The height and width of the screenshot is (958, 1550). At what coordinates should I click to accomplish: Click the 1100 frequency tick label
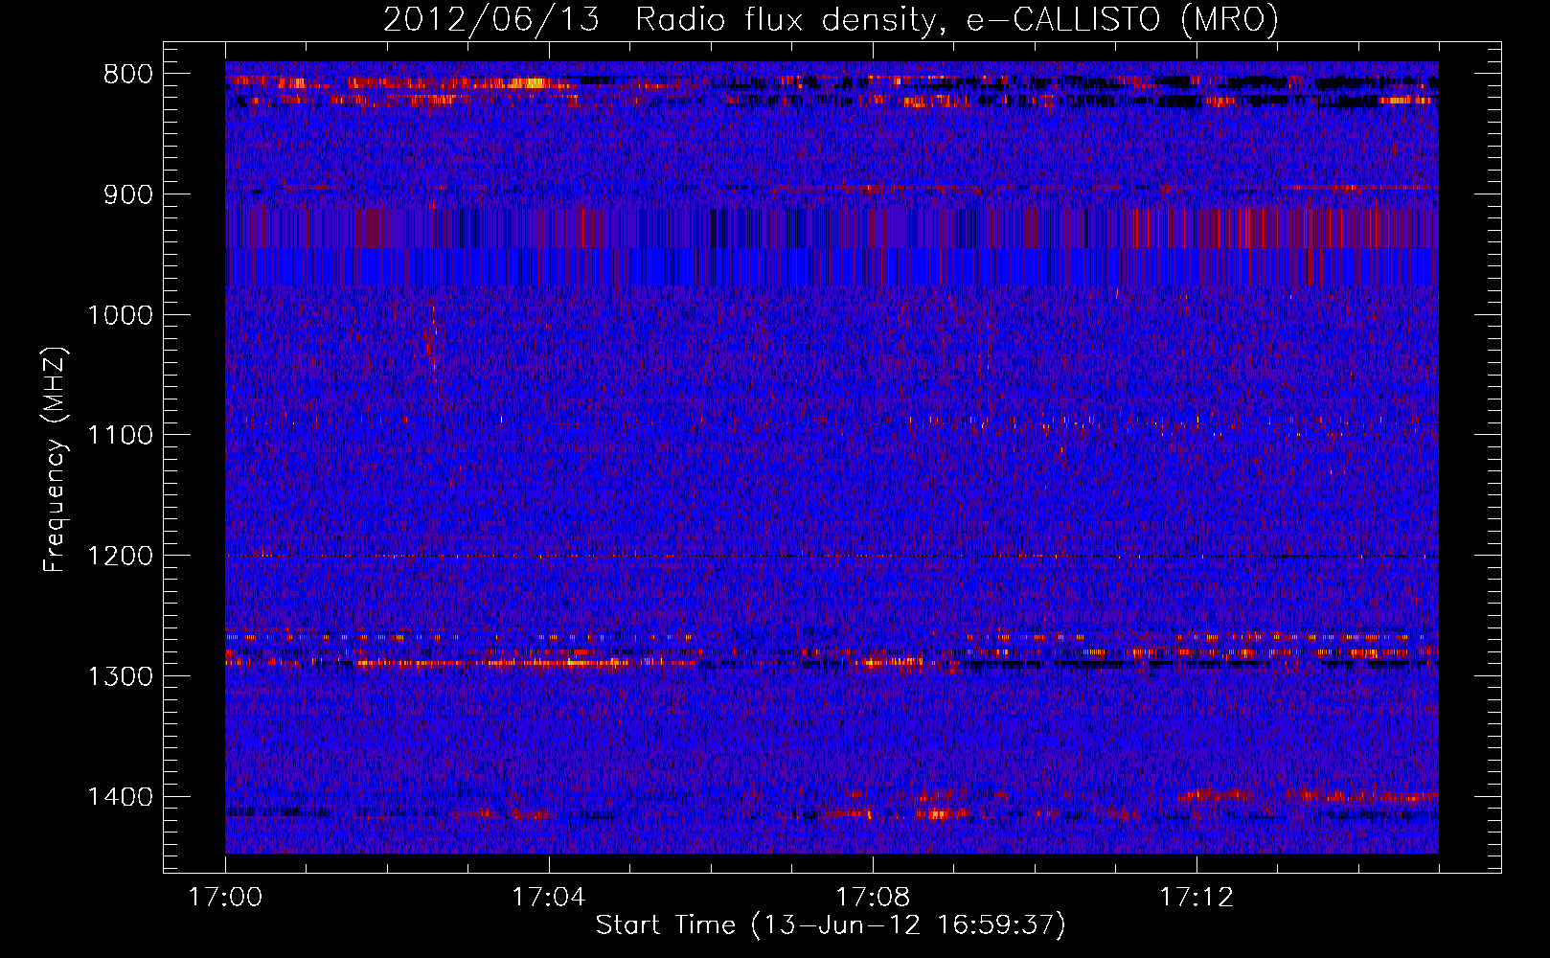pyautogui.click(x=120, y=436)
